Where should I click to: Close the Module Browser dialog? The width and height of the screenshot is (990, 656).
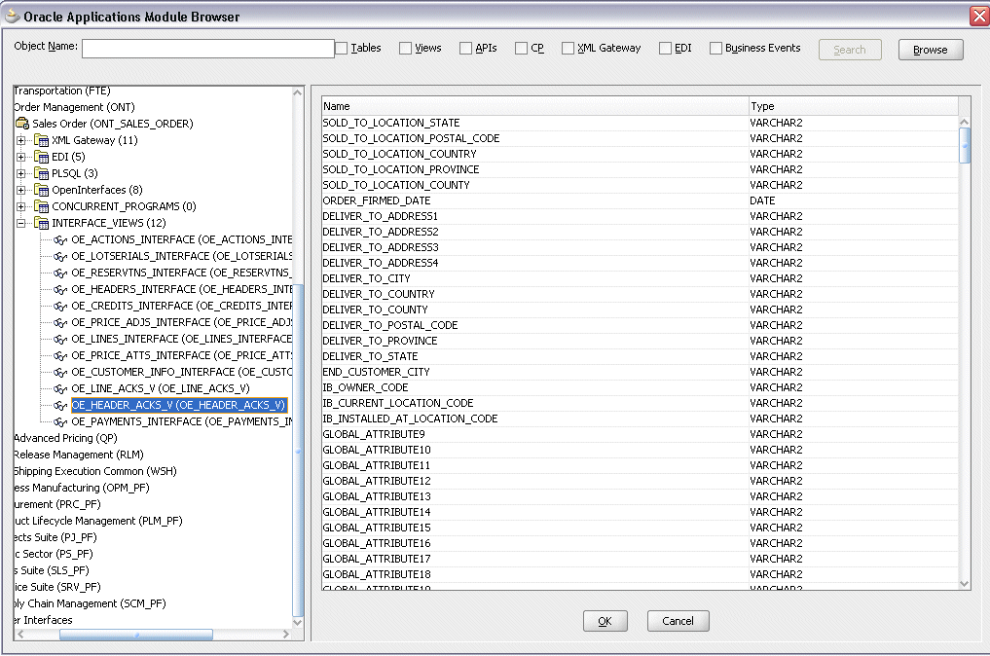(979, 16)
